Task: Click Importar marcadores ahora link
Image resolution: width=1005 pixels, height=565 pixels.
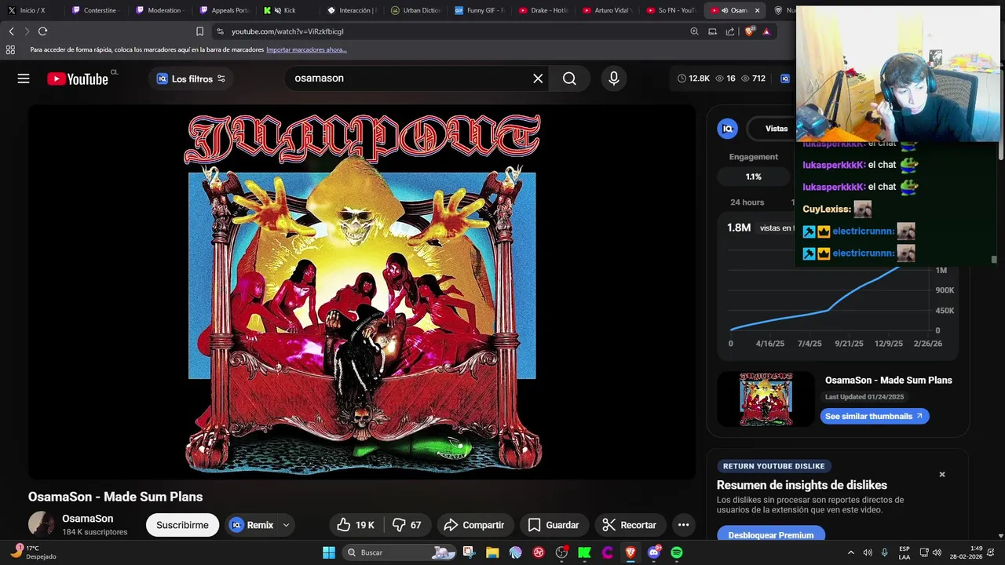Action: 306,49
